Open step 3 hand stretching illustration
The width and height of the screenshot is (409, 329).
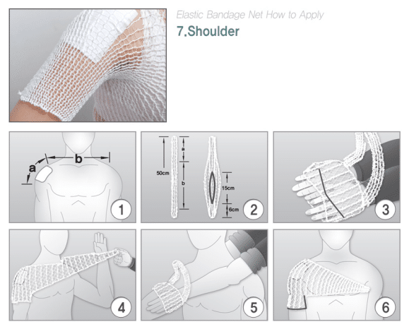[x=336, y=177]
